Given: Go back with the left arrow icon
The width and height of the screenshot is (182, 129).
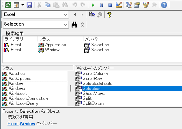Looking at the screenshot, I should (75, 15).
